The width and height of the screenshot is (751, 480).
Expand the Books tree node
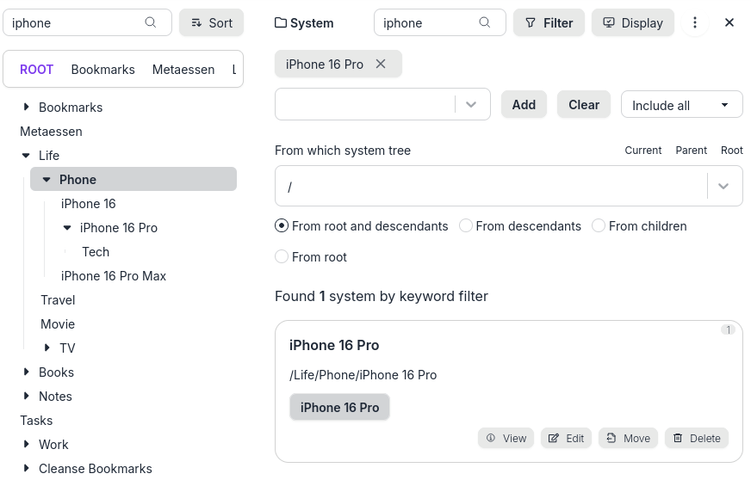point(27,372)
